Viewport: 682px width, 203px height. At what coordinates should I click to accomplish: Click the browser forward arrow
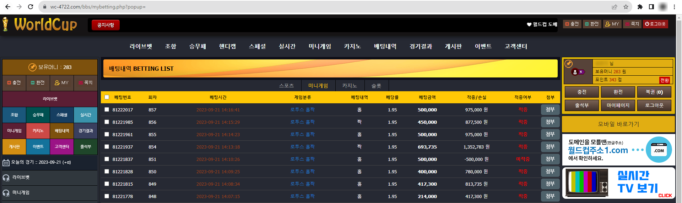tap(19, 7)
